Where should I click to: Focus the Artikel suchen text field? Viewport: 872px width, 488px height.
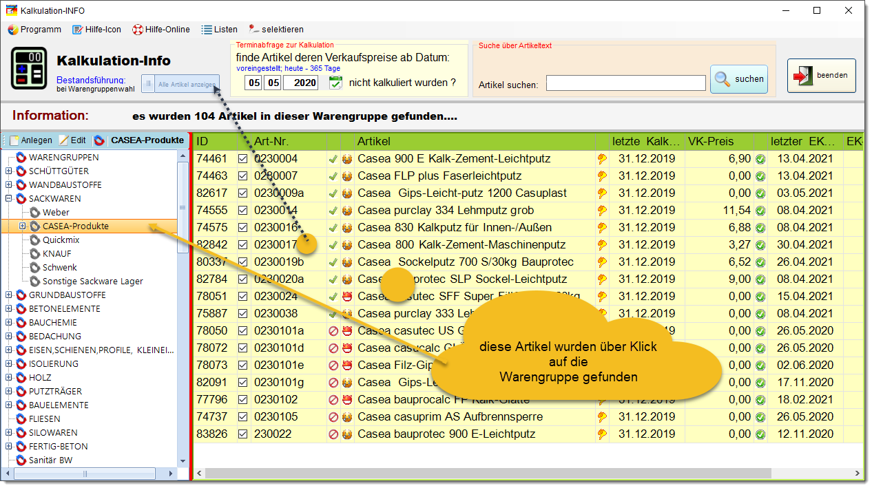click(626, 83)
